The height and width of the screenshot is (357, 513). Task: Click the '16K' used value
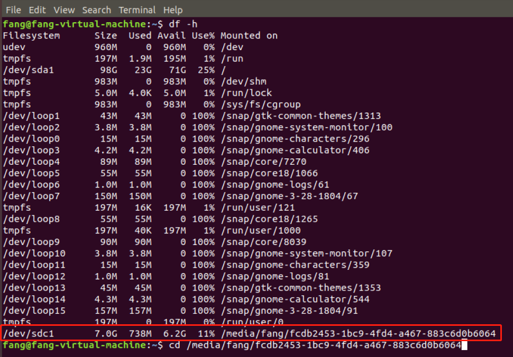[143, 208]
